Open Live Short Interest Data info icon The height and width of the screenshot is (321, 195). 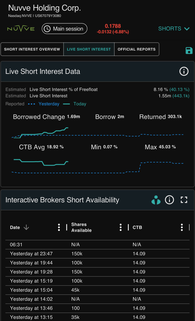(x=184, y=71)
